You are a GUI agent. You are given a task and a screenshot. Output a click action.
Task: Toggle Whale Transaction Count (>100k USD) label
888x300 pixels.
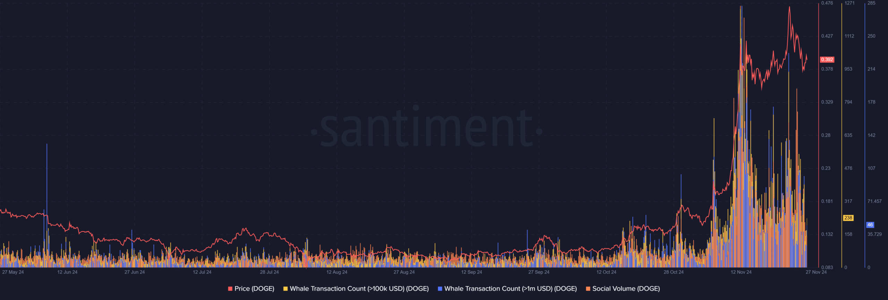click(x=359, y=289)
